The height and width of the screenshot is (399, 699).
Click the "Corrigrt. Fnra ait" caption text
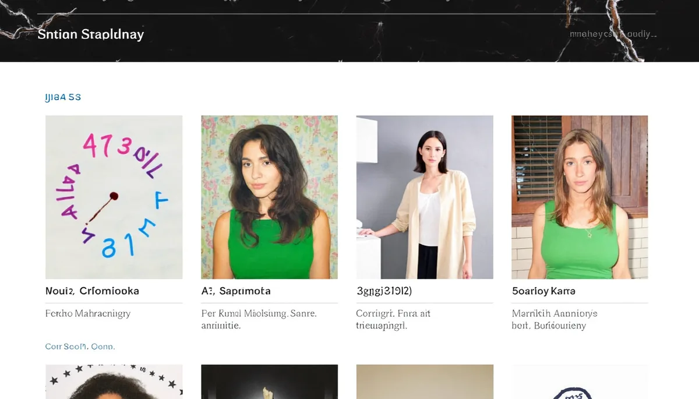[393, 313]
